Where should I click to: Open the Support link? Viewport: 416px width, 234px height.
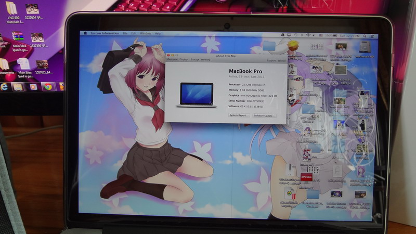pos(271,60)
